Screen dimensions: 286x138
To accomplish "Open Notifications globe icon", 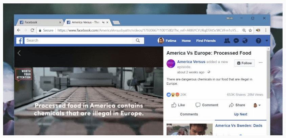I will point(245,41).
